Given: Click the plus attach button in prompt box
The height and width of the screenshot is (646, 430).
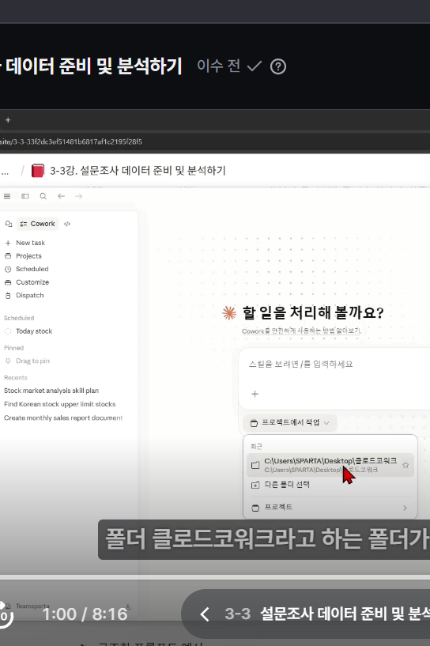Looking at the screenshot, I should point(255,394).
